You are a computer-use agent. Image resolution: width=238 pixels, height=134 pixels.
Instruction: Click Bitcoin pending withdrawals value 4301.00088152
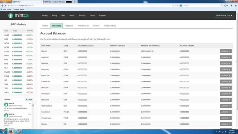click(x=147, y=51)
